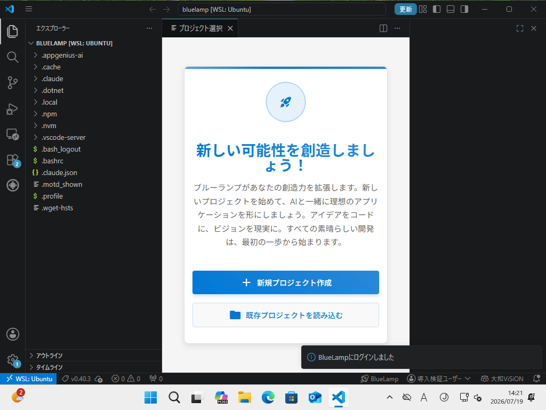The image size is (546, 410).
Task: Open the Source Control view
Action: tap(13, 83)
